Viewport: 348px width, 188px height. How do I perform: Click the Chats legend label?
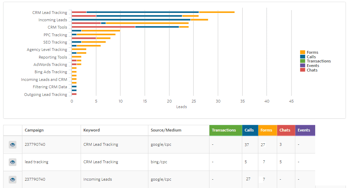[x=312, y=70]
